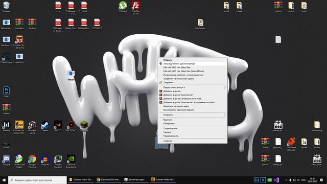Choose 'Вырезать' in the context menu
327x184 pixels.
pos(193,120)
